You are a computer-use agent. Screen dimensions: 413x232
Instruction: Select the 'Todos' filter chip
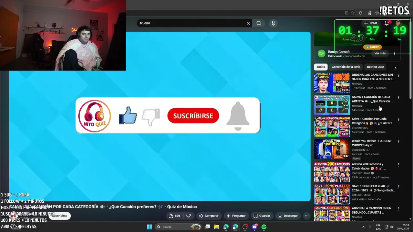pos(321,67)
